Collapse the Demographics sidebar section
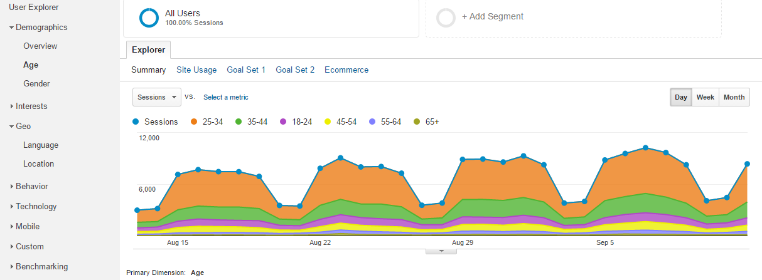 tap(41, 27)
